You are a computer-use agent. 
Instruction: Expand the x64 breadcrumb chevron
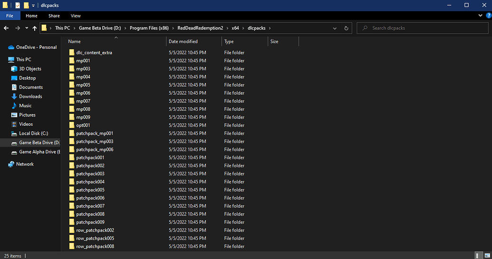point(243,28)
